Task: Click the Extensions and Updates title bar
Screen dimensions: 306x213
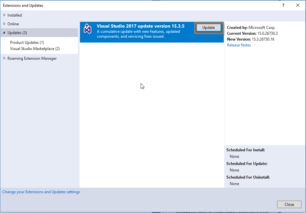Action: tap(23, 5)
